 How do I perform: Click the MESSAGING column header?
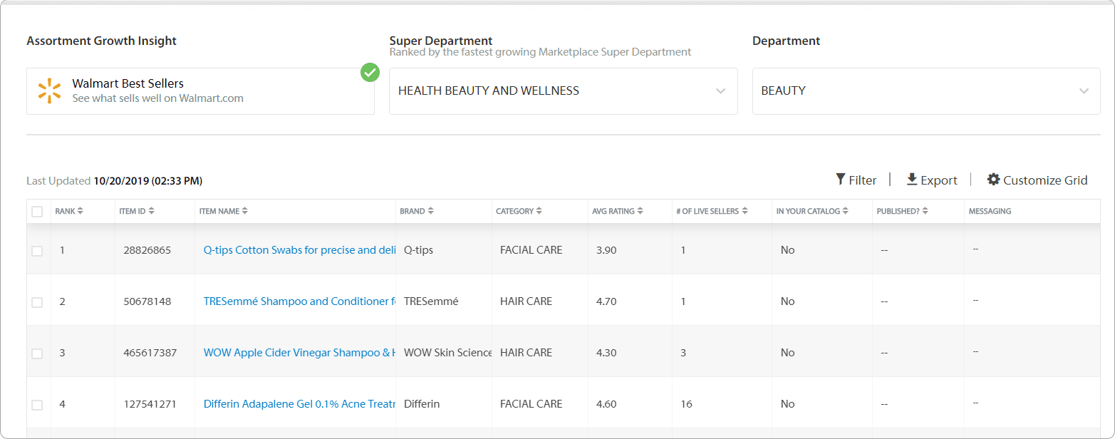pyautogui.click(x=990, y=211)
